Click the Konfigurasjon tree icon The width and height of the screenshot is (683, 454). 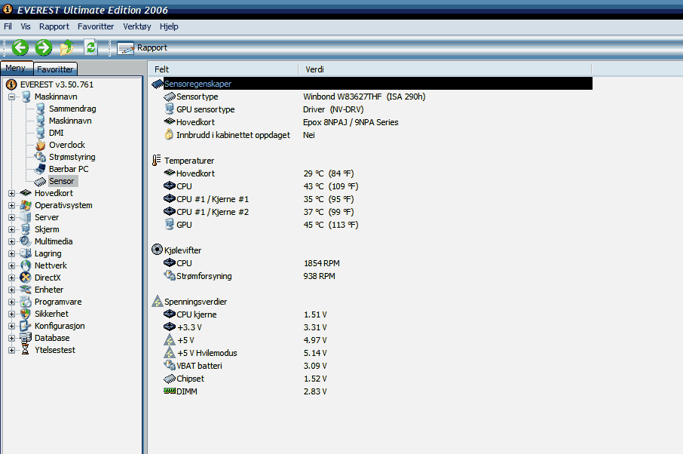(26, 326)
